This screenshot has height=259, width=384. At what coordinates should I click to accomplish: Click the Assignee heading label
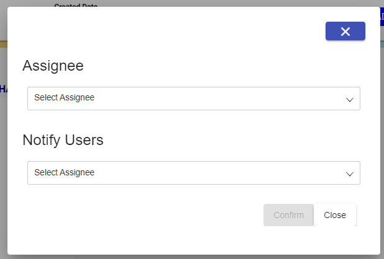coord(53,66)
